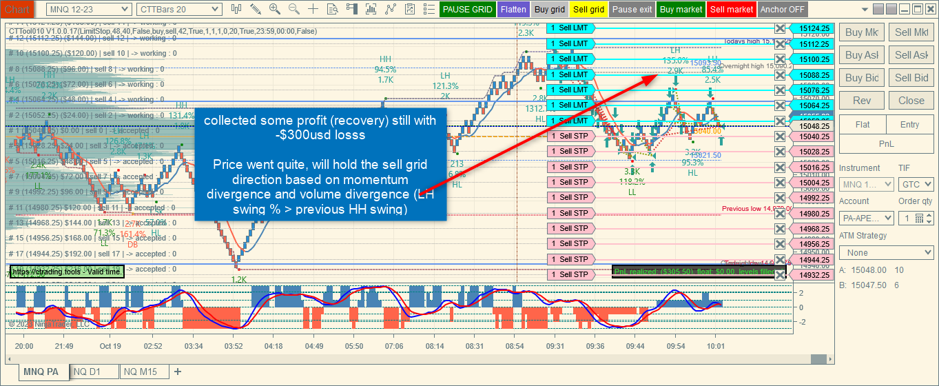Screen dimensions: 939x386
Task: Select the pencil drawing tools icon
Action: pyautogui.click(x=256, y=9)
